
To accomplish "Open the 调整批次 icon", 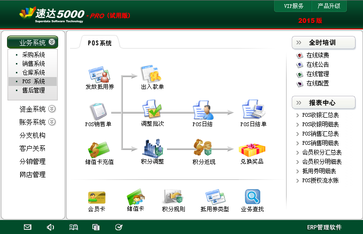I will 152,108.
